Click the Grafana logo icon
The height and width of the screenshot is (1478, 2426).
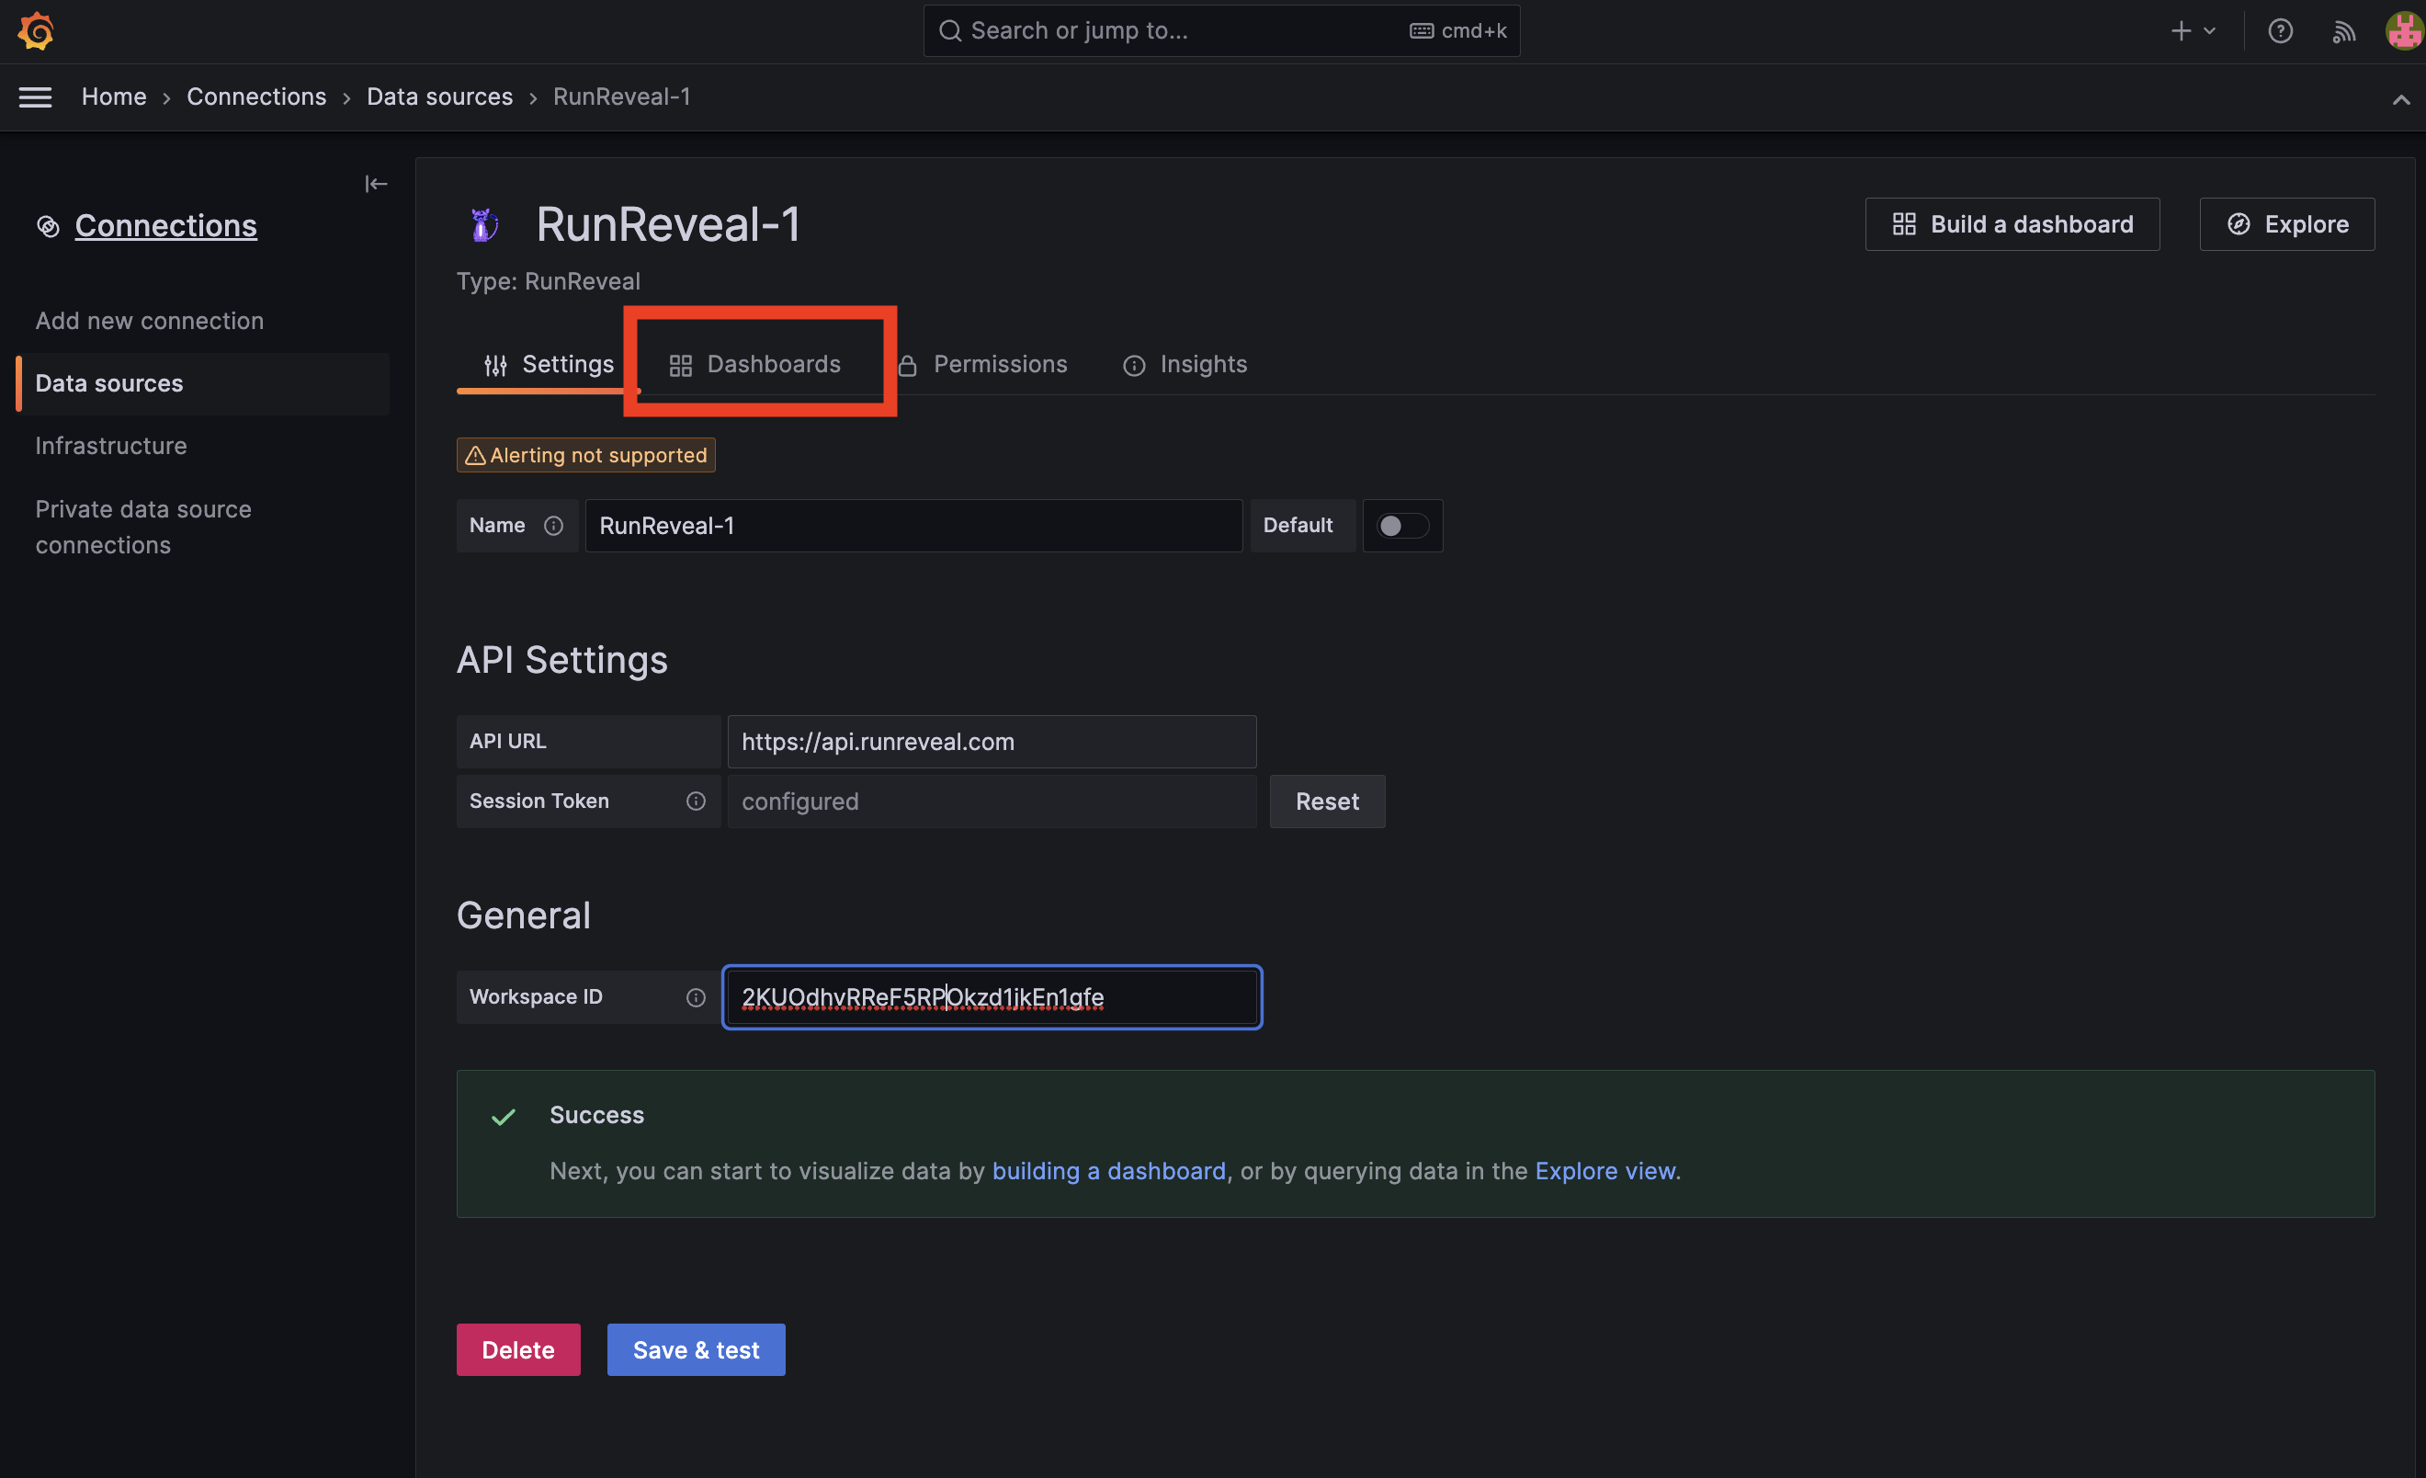pos(36,30)
